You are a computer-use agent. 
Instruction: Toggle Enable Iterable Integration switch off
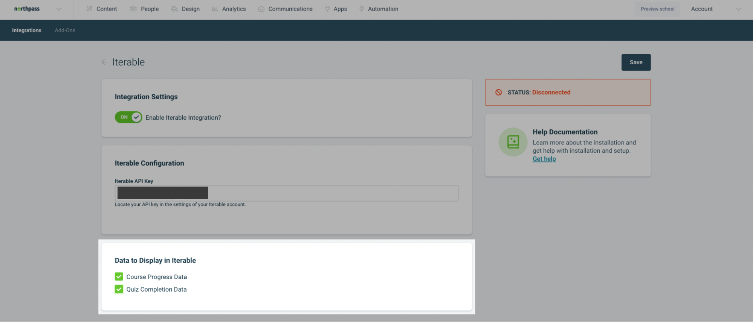click(128, 117)
